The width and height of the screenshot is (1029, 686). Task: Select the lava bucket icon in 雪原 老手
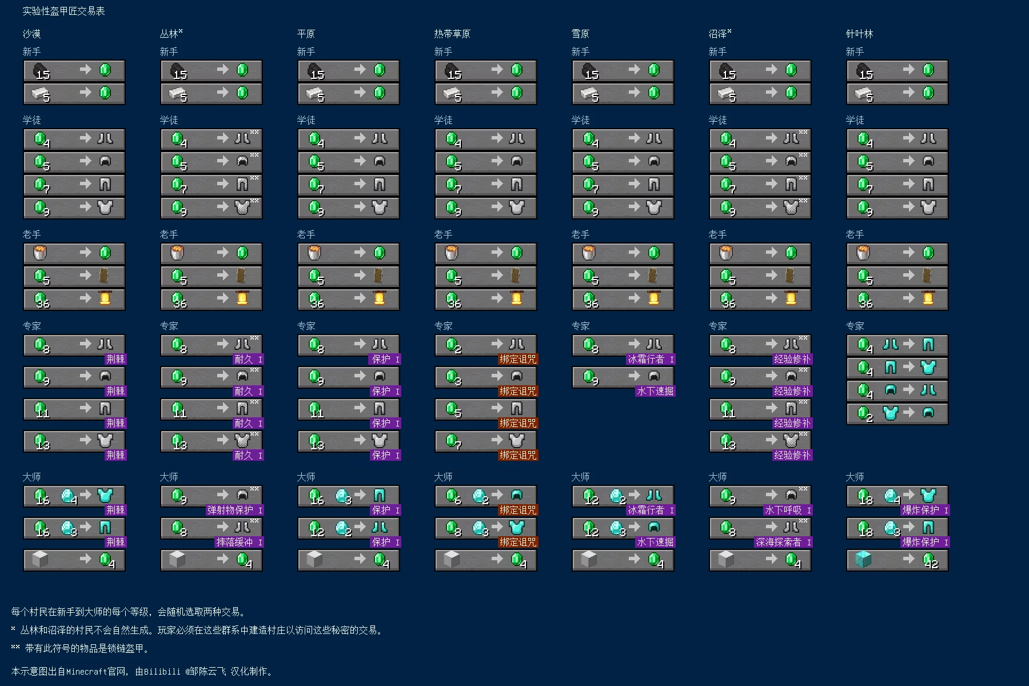[x=589, y=253]
